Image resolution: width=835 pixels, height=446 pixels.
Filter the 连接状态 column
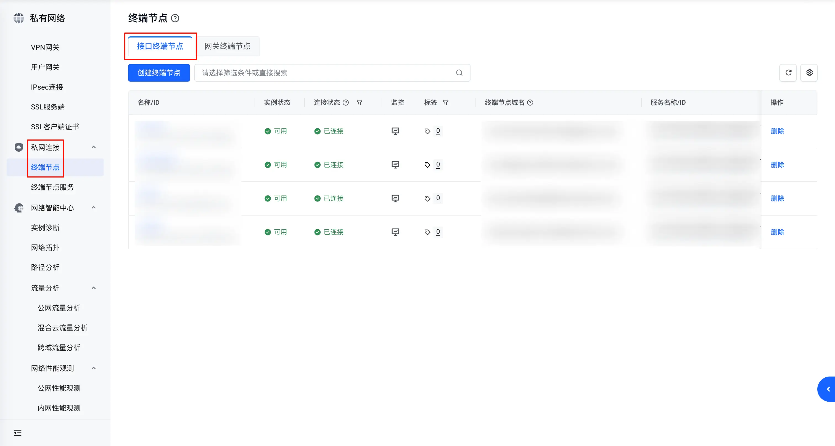click(x=360, y=103)
